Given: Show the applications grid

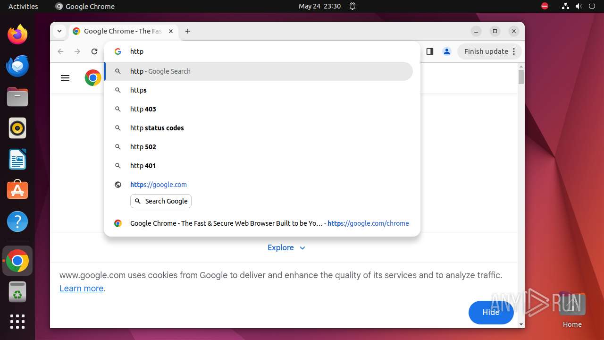Looking at the screenshot, I should click(17, 322).
